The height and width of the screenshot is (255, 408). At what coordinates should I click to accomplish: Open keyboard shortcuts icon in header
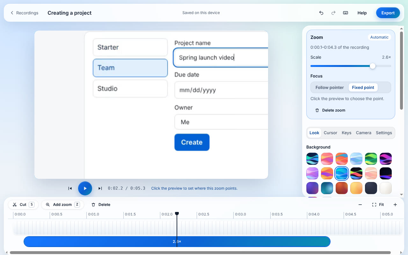[x=346, y=13]
